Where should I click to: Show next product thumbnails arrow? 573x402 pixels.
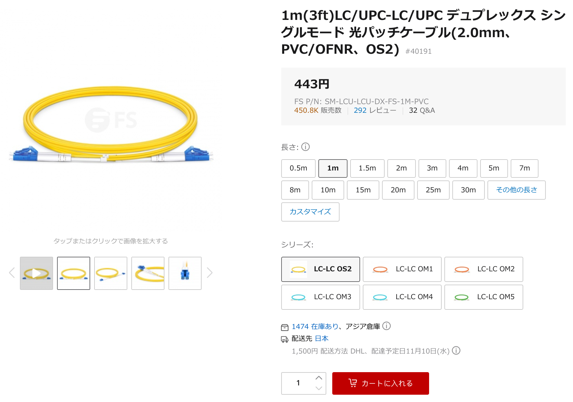[x=210, y=273]
